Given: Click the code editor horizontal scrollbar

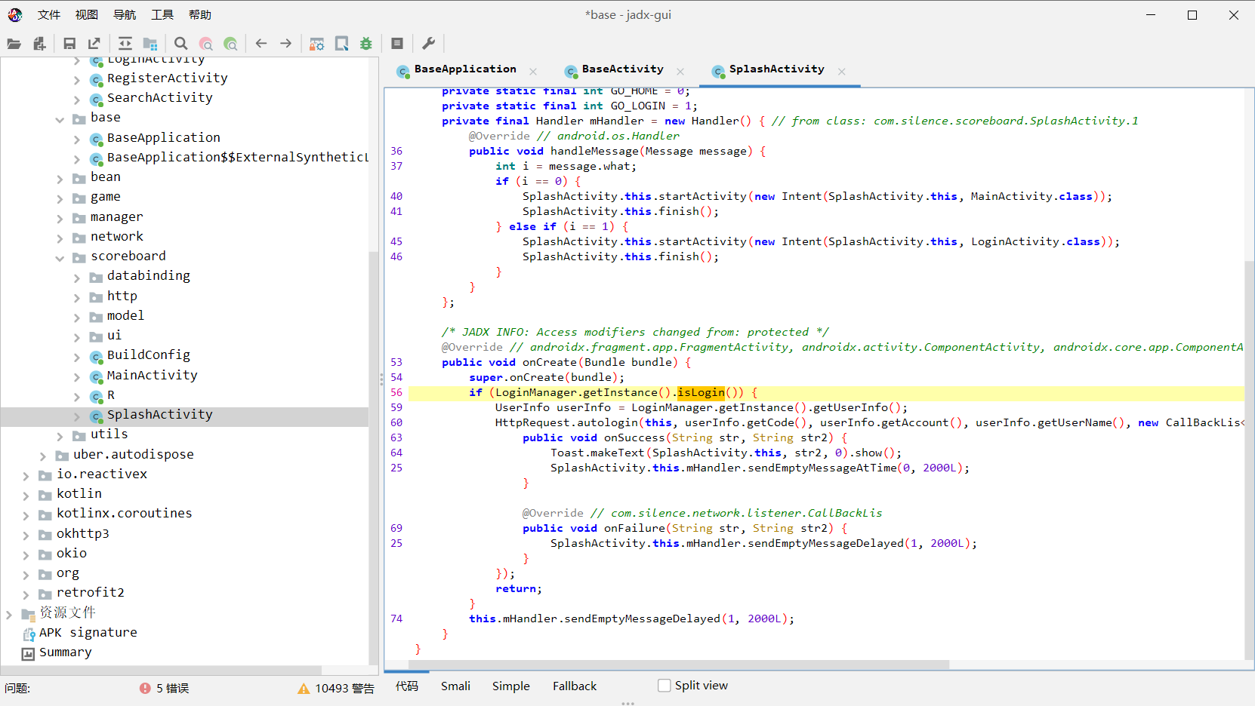Looking at the screenshot, I should 678,665.
